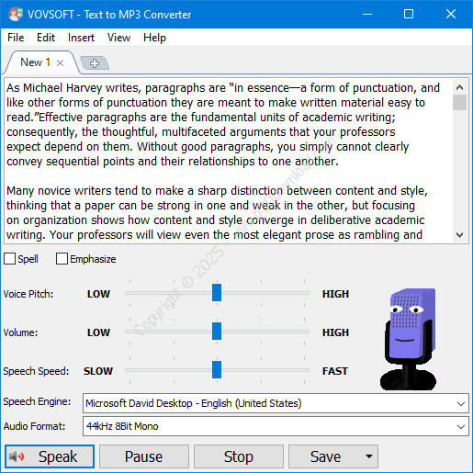473x473 pixels.
Task: Click the scroll down arrow in text area
Action: point(459,235)
